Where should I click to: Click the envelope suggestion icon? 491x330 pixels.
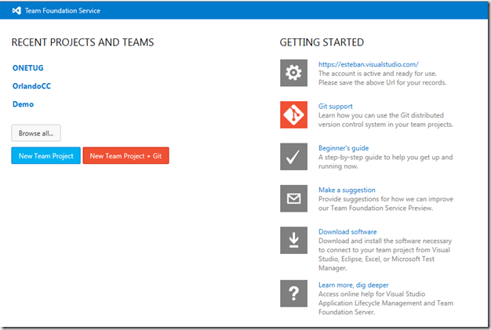(293, 198)
